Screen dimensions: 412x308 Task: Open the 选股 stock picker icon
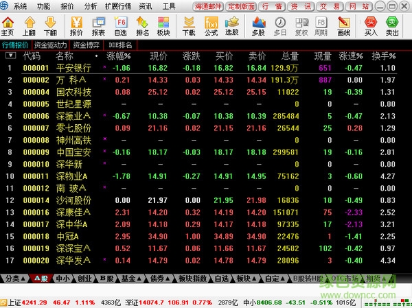point(232,26)
